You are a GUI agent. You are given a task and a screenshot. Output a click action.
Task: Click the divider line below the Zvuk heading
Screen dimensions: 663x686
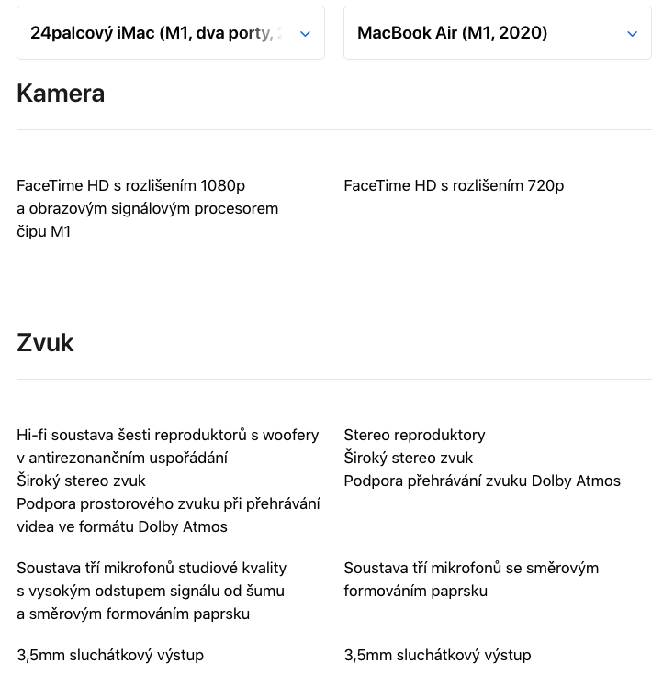[334, 379]
